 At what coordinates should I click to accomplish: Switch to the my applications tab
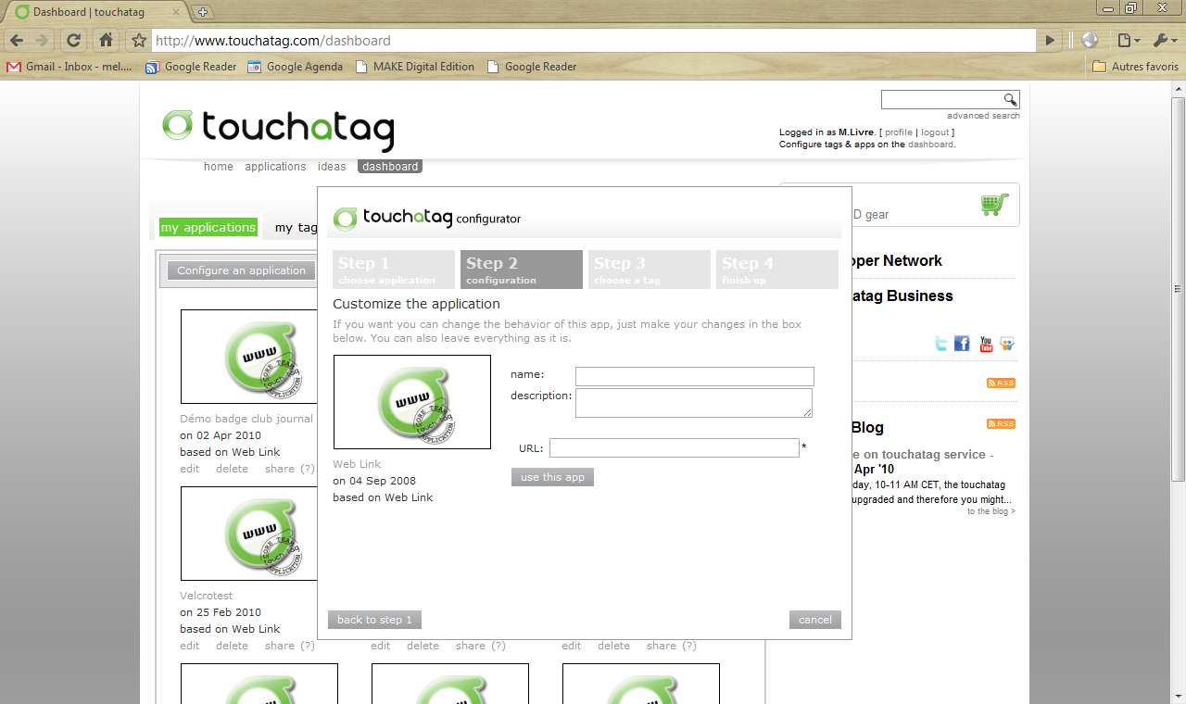[208, 227]
